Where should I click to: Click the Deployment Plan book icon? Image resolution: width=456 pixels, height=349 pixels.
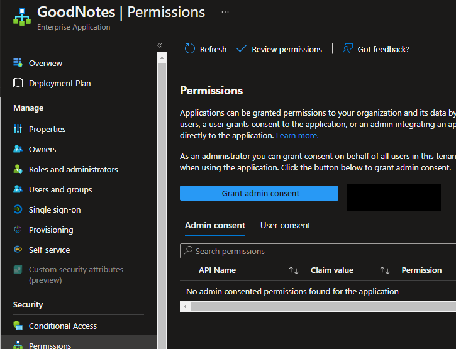[18, 83]
